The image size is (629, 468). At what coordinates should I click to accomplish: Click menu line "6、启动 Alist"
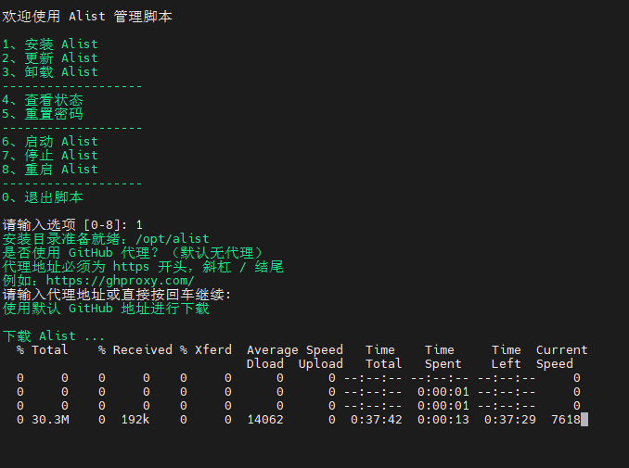pos(50,142)
